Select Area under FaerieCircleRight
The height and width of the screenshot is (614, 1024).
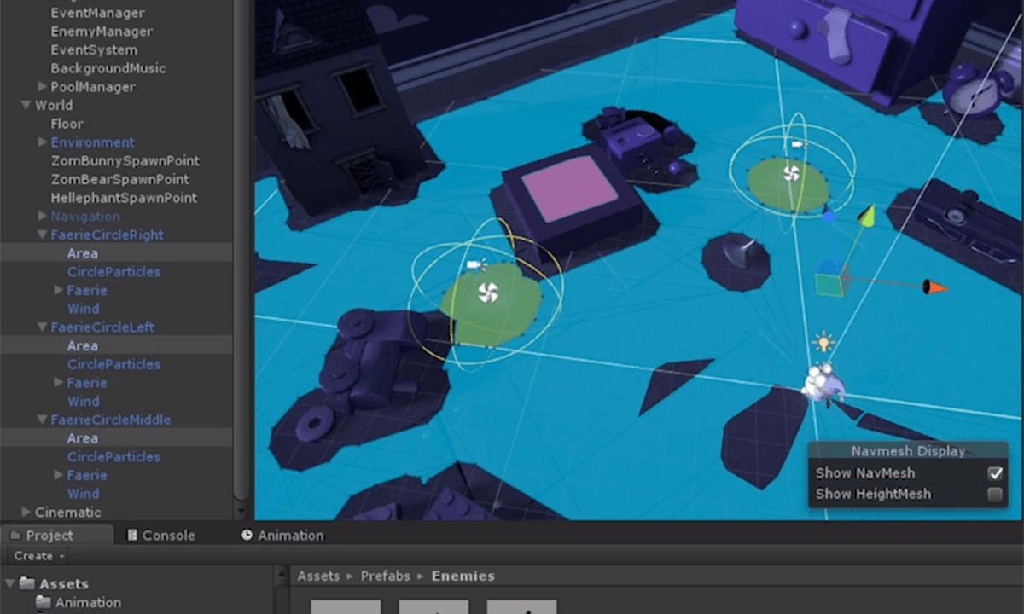pos(83,253)
